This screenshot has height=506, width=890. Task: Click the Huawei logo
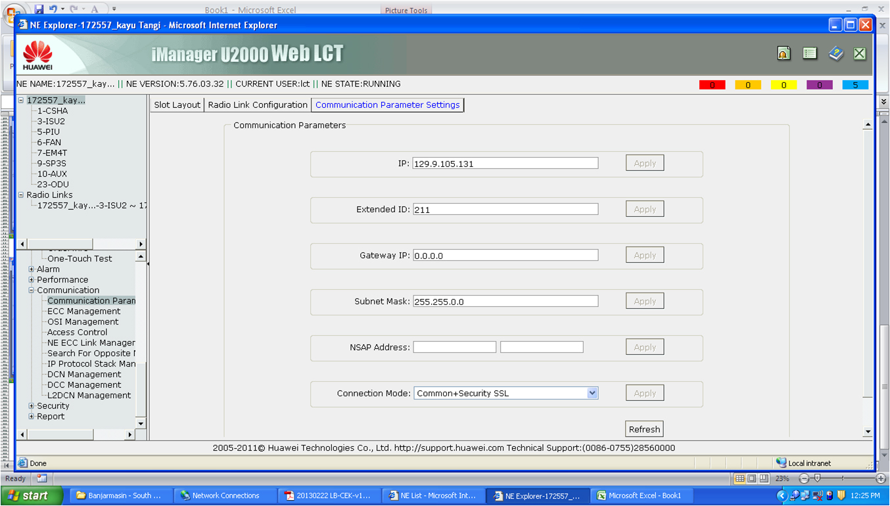coord(37,55)
